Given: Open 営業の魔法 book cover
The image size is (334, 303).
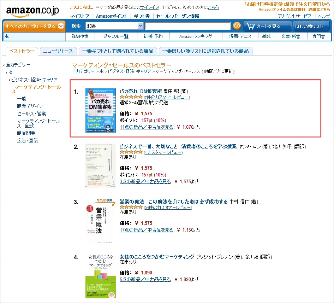Looking at the screenshot, I should pyautogui.click(x=100, y=221).
